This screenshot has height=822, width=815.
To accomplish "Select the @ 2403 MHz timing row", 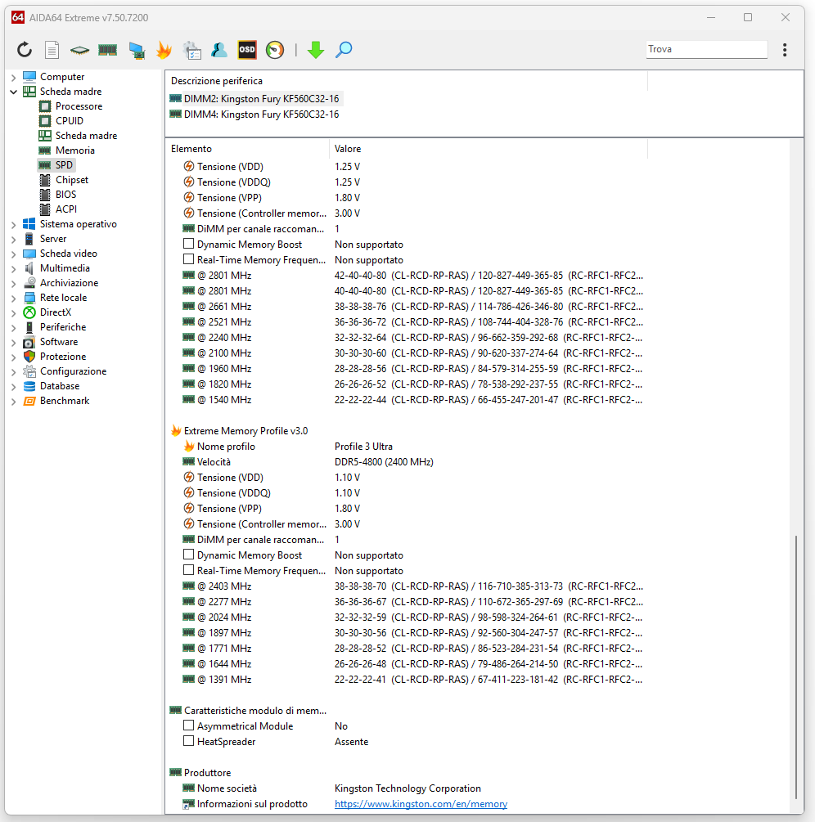I will (x=407, y=586).
